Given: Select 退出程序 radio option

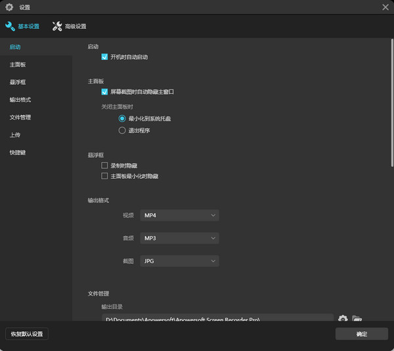Looking at the screenshot, I should [x=122, y=130].
